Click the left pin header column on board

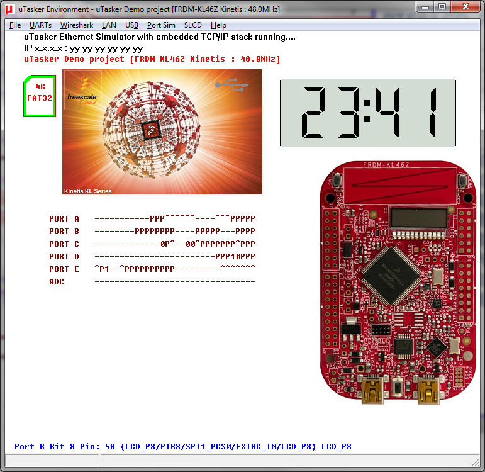coord(332,279)
